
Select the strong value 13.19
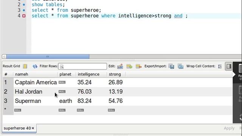click(116, 91)
